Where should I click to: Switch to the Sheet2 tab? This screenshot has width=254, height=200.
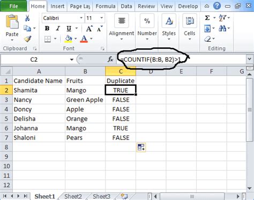click(73, 196)
